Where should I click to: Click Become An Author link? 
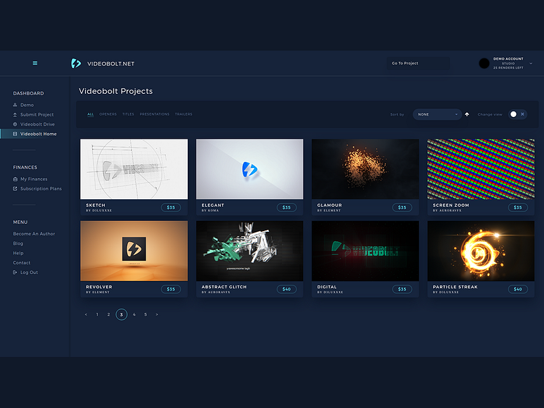[x=34, y=234]
